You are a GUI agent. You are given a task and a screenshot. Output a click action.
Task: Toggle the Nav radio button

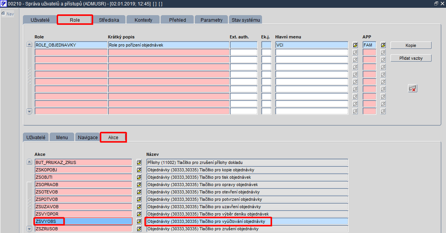4,14
